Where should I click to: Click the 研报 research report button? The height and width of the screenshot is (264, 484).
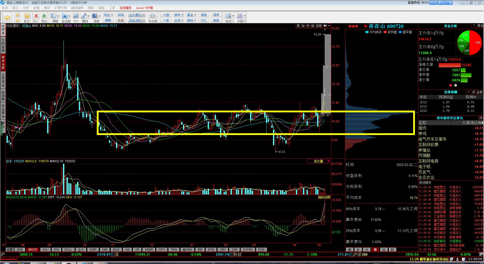[121, 15]
